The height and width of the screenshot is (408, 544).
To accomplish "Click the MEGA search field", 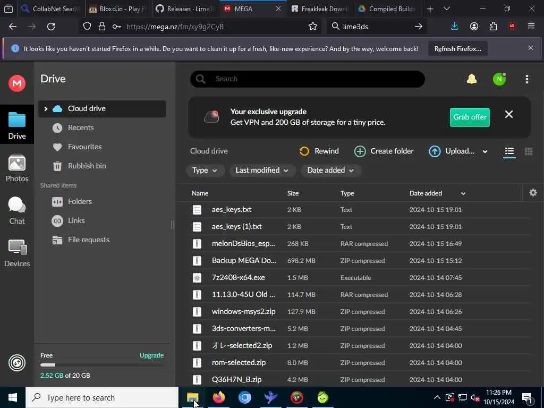I will (308, 79).
